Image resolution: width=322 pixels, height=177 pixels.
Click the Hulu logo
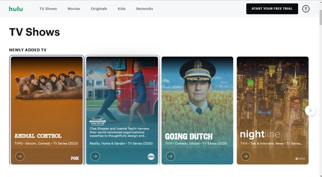click(16, 9)
